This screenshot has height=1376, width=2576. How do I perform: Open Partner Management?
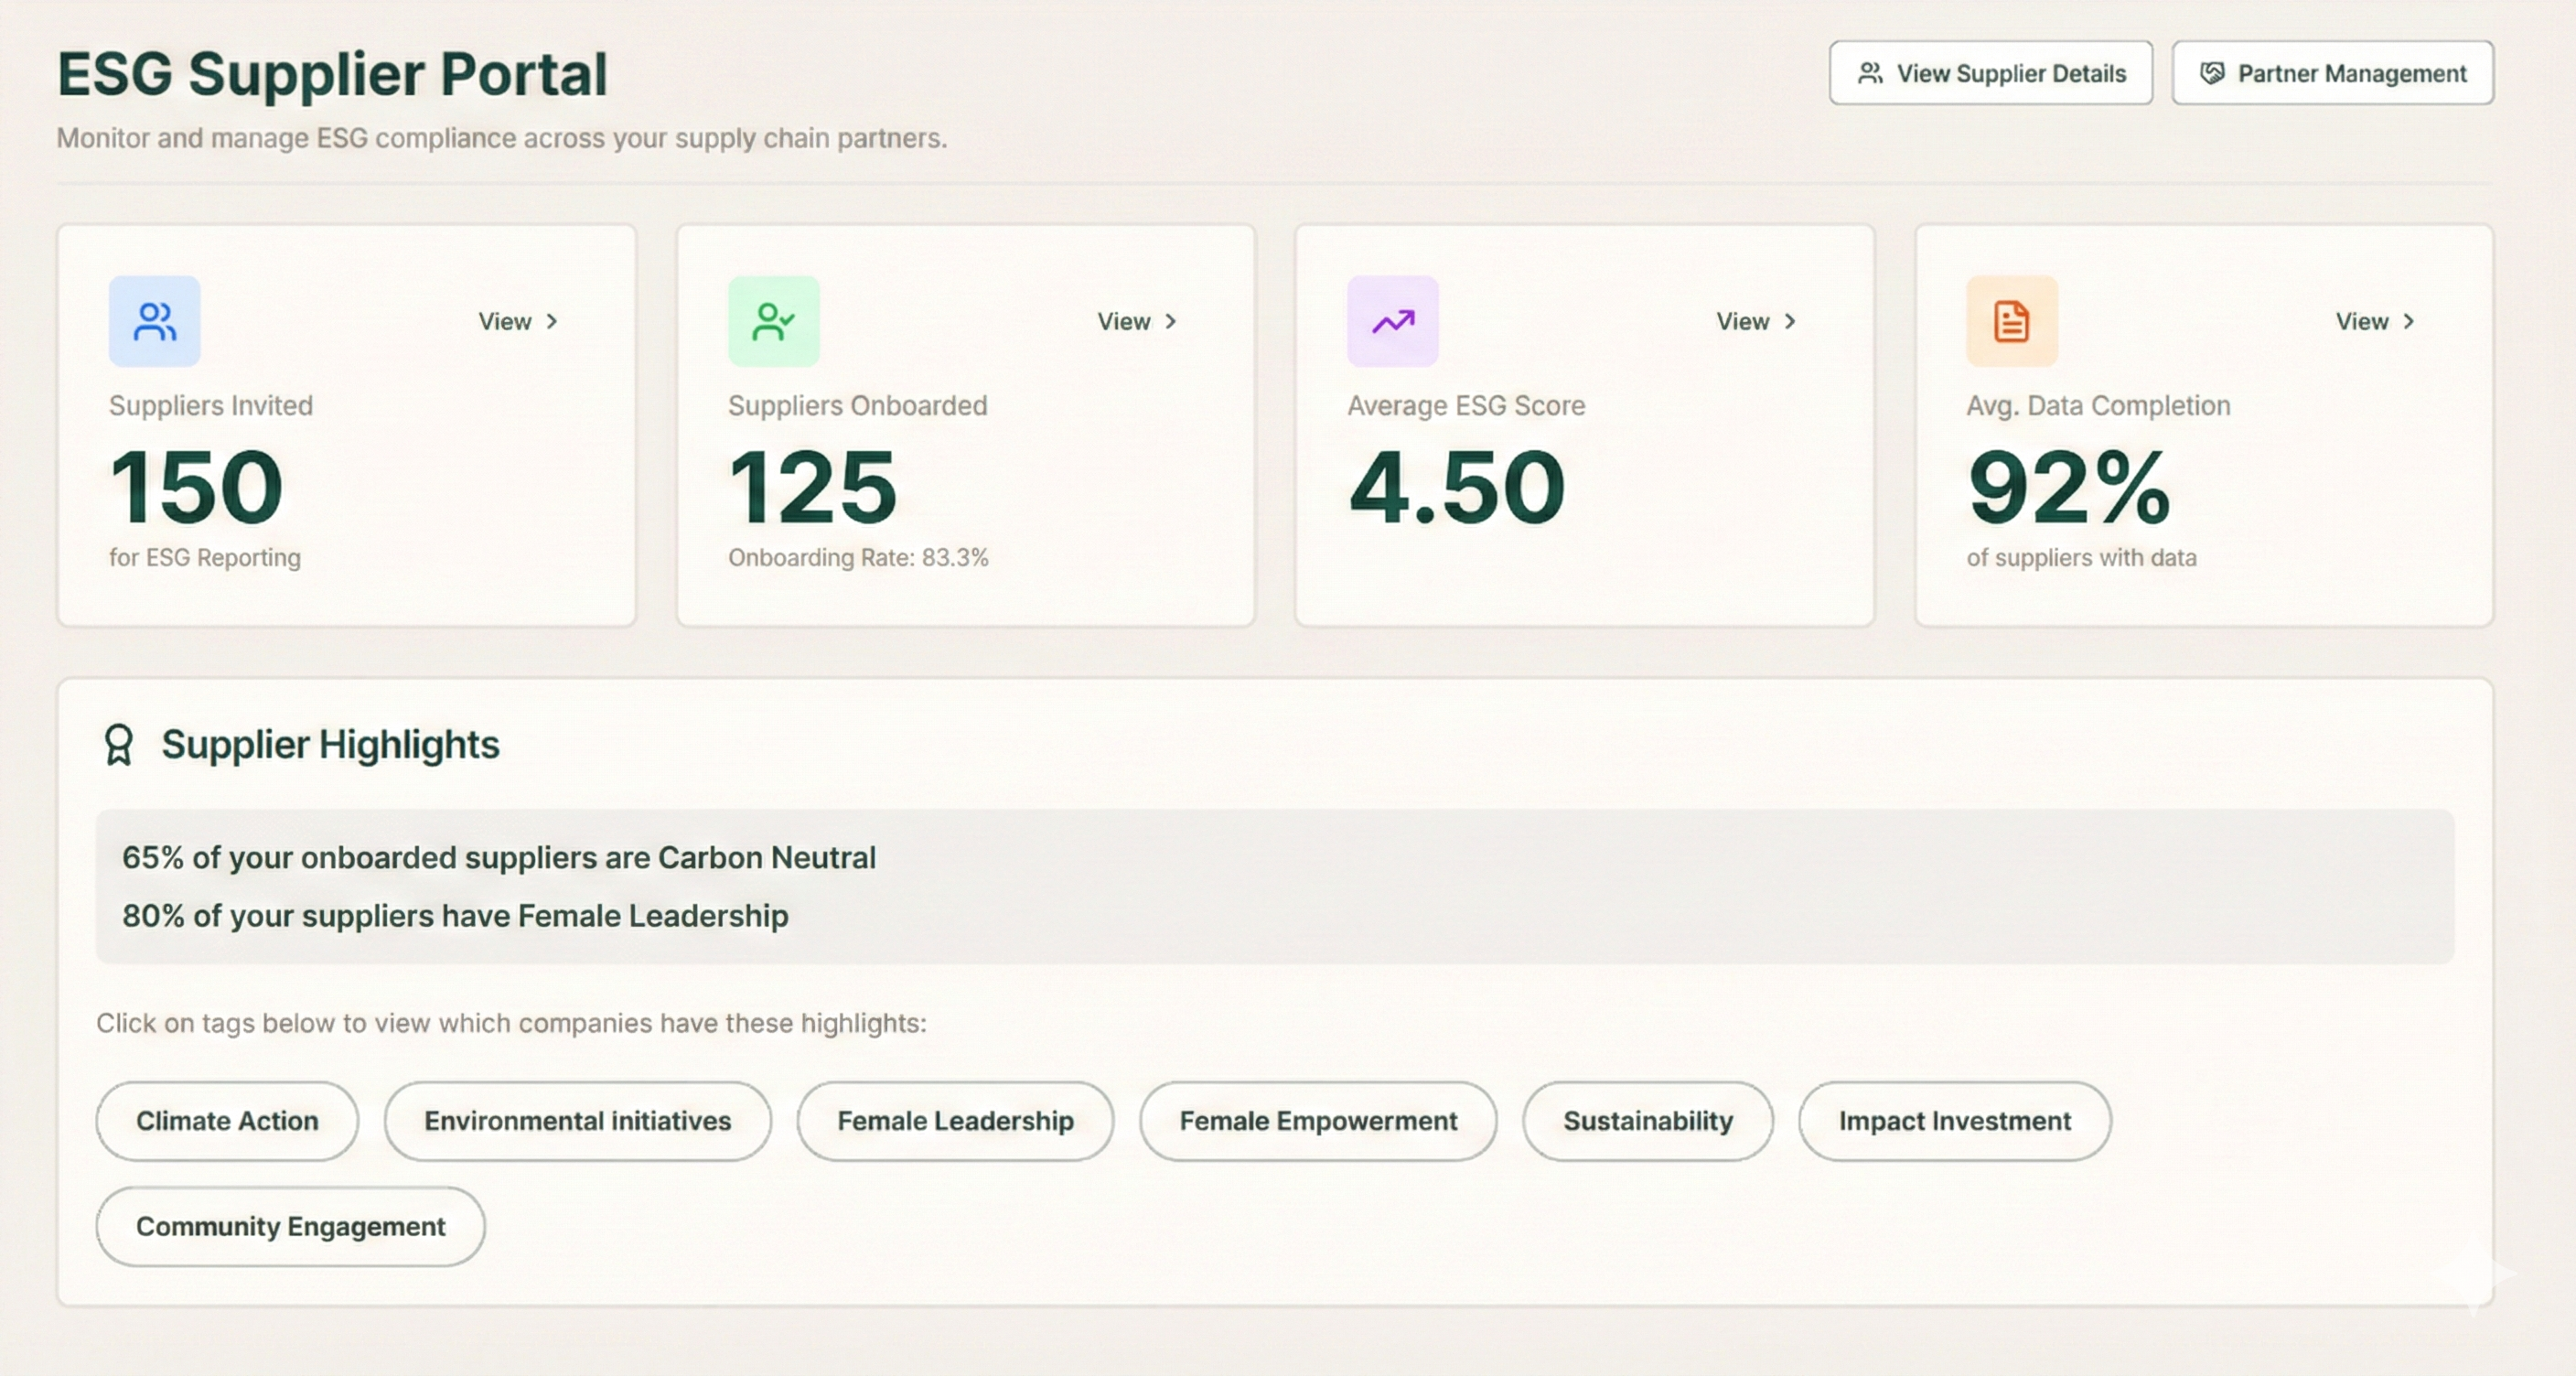click(x=2332, y=72)
